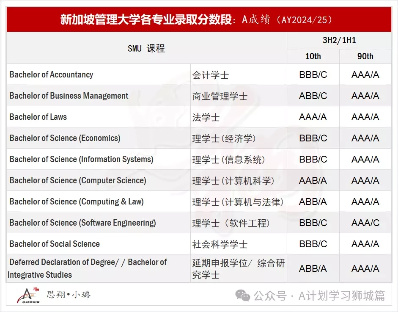Click the "延期申报学位/ 综合研究学士" cell
This screenshot has width=398, height=312.
point(239,268)
